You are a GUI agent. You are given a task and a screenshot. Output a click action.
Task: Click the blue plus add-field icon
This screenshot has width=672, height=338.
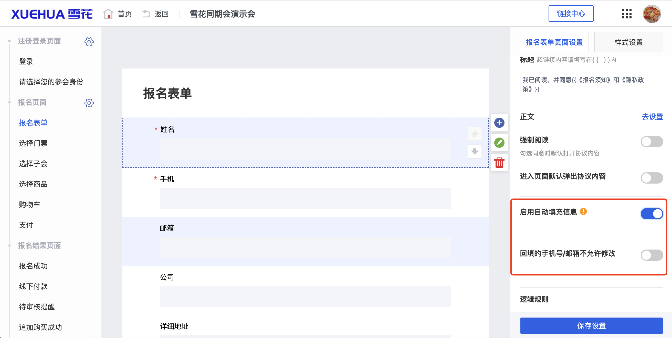pos(499,123)
